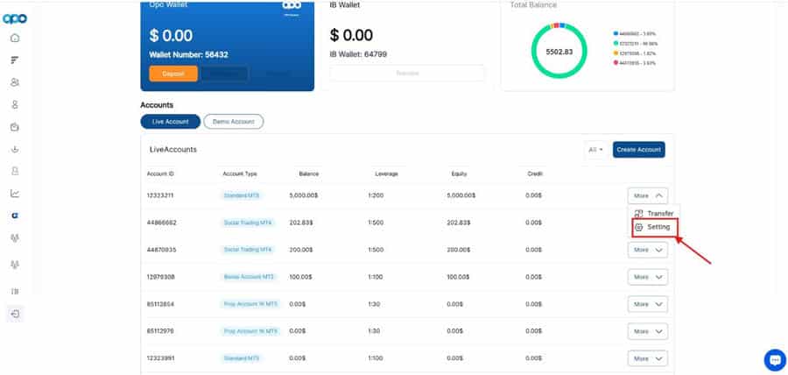Click the Opo logo on wallet card
Viewport: 788px width, 375px height.
pos(292,6)
